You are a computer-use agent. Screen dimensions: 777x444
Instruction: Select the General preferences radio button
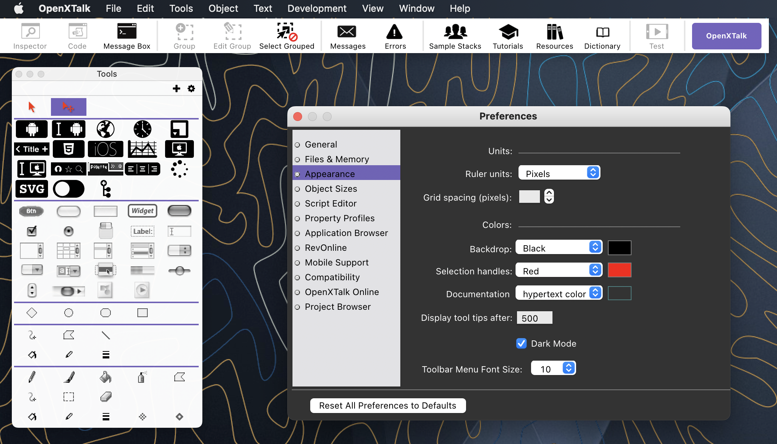298,144
